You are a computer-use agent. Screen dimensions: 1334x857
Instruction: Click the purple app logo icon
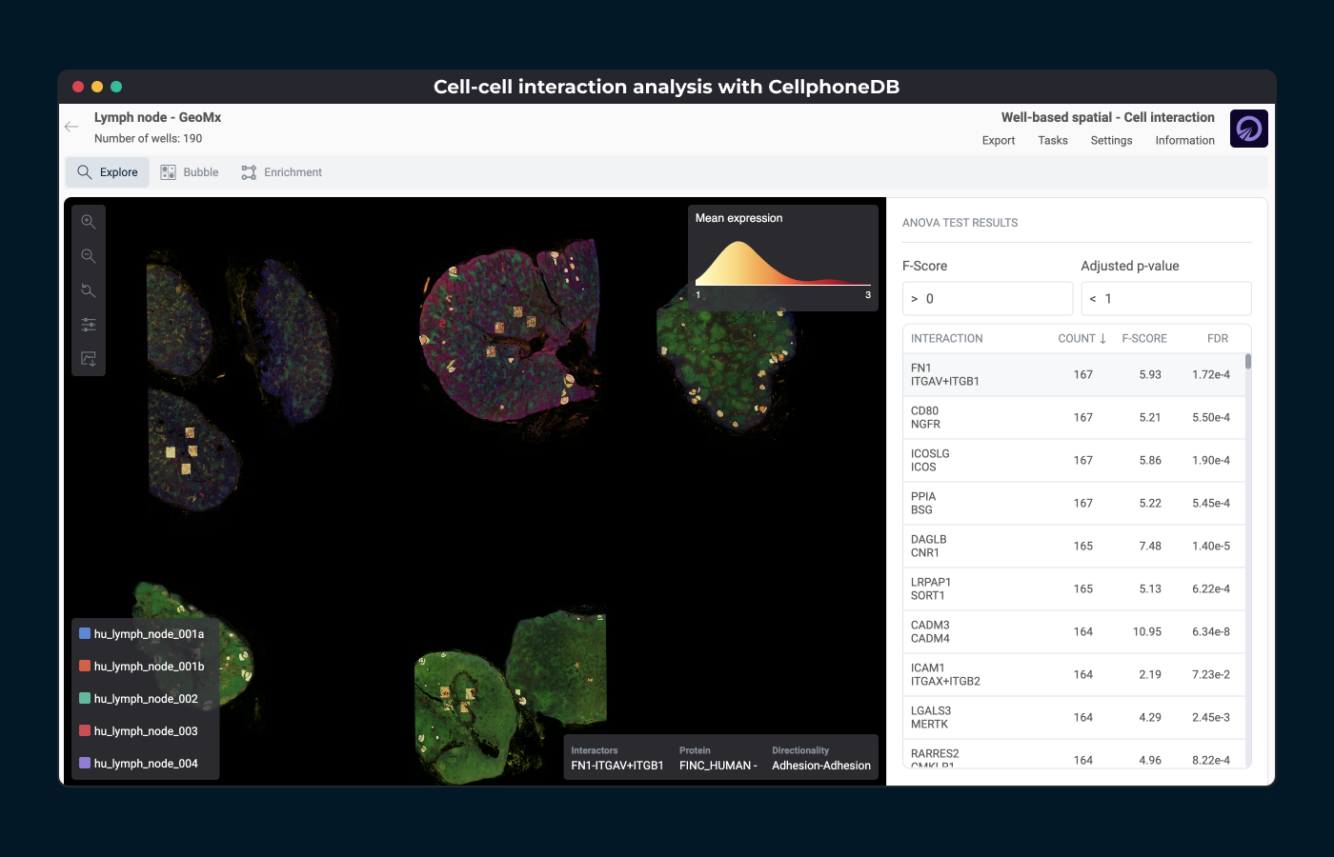tap(1248, 129)
